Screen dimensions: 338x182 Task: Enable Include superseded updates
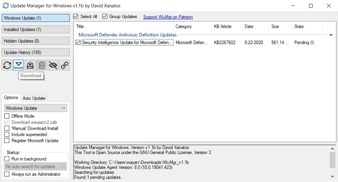[x=7, y=134]
